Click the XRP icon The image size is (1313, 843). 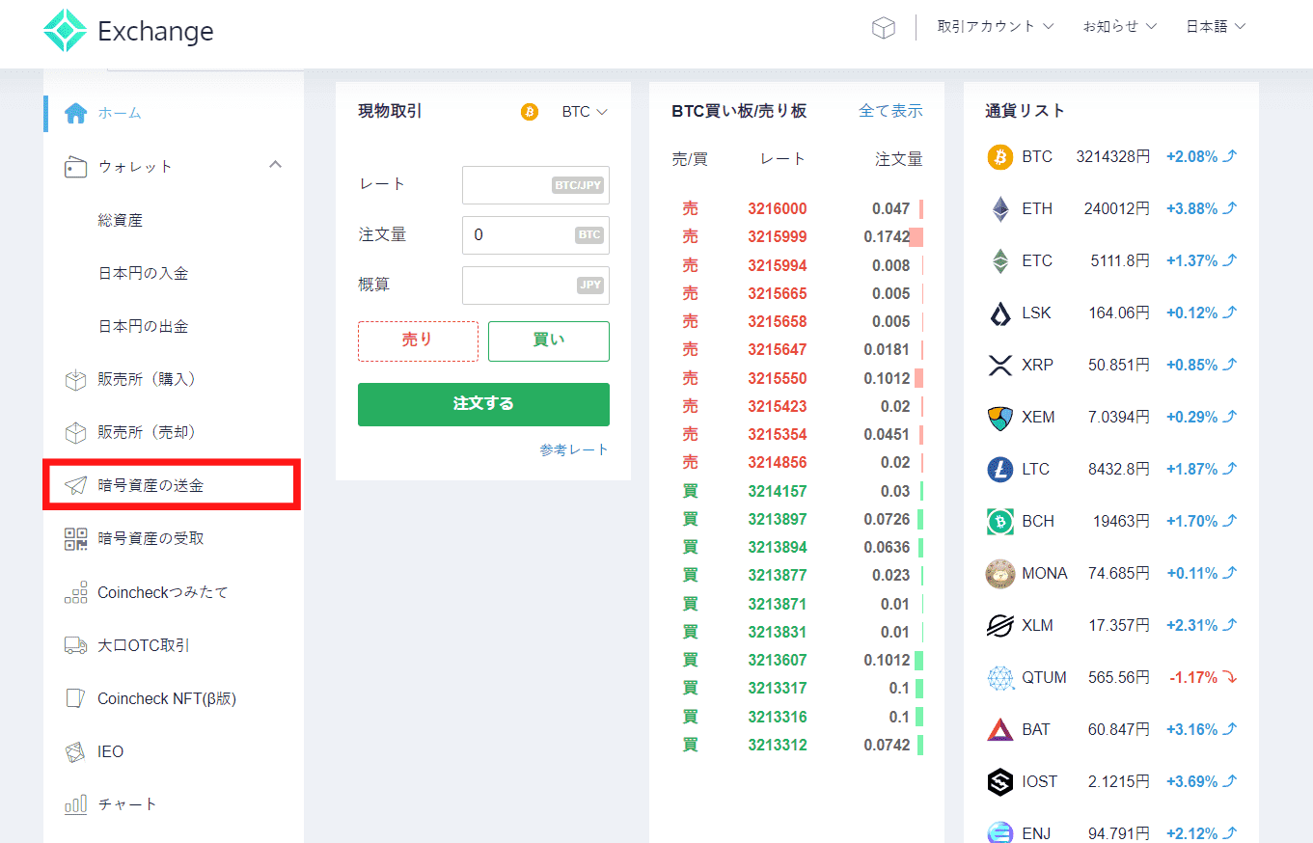point(1000,365)
